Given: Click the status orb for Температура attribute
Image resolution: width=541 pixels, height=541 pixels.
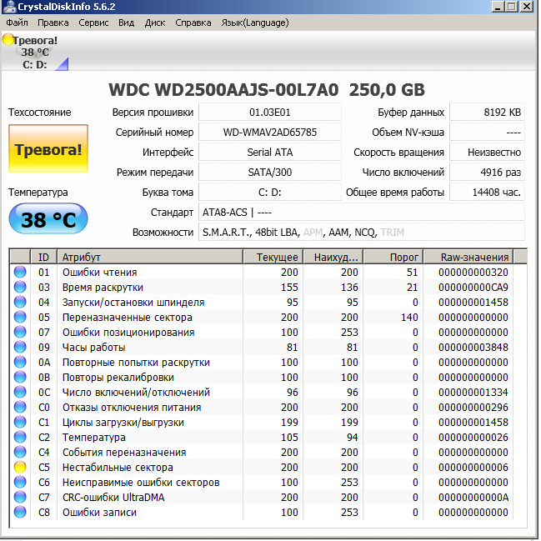Looking at the screenshot, I should click(x=20, y=438).
